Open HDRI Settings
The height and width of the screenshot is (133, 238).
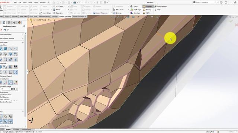click(x=160, y=6)
